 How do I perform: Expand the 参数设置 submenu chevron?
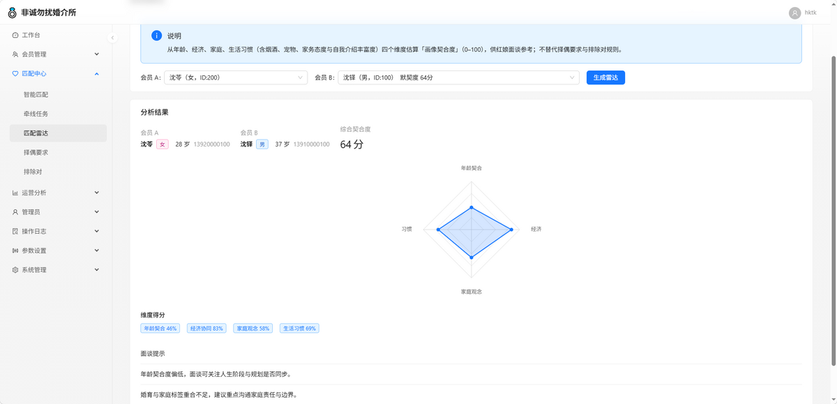[x=97, y=250]
